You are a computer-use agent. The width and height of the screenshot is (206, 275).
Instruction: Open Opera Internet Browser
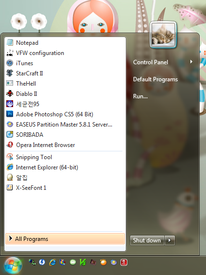65,145
